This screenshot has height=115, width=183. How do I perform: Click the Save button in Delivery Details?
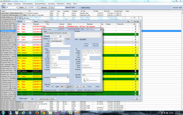[x=98, y=87]
